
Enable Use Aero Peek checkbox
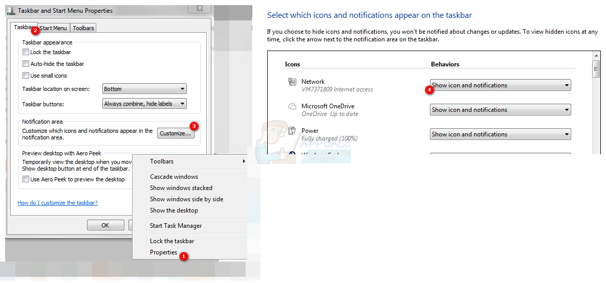(26, 179)
